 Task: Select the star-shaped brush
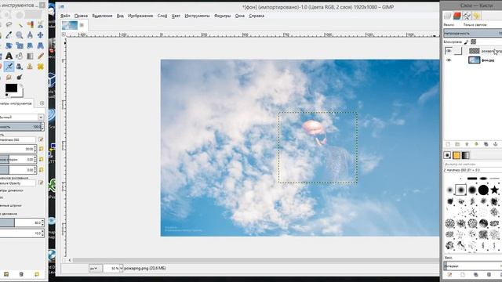(x=495, y=190)
